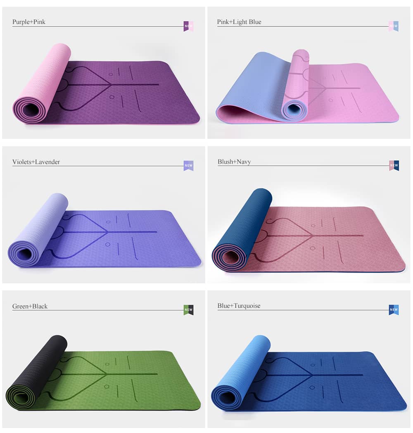Select the Green+Black yoga mat image
Image resolution: width=413 pixels, height=433 pixels.
pos(103,373)
